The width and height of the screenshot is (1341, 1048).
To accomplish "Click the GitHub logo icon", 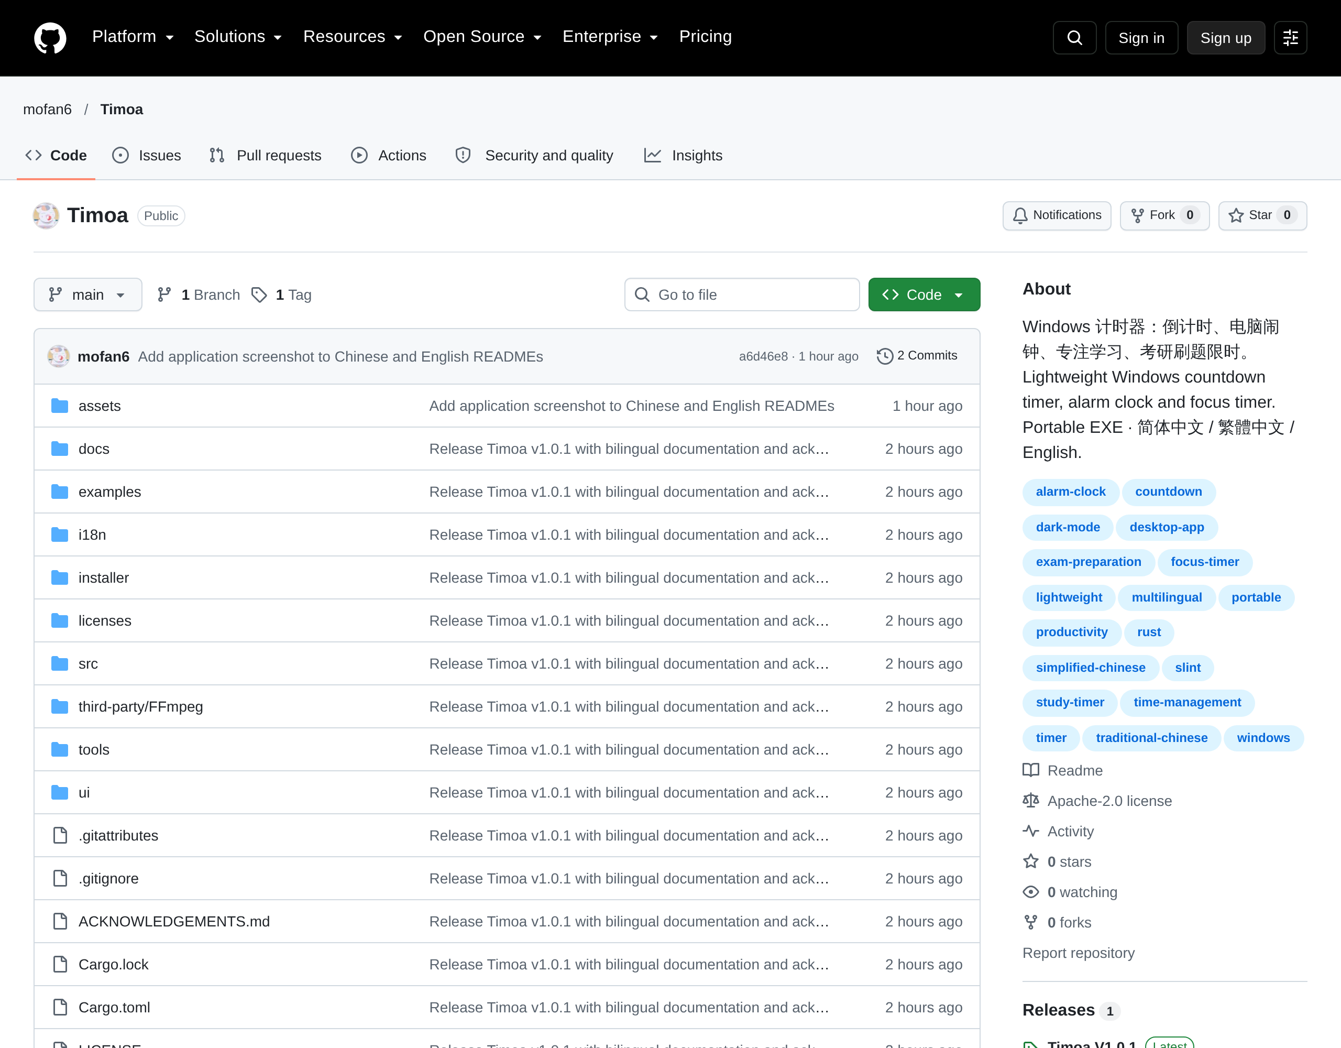I will (x=50, y=38).
